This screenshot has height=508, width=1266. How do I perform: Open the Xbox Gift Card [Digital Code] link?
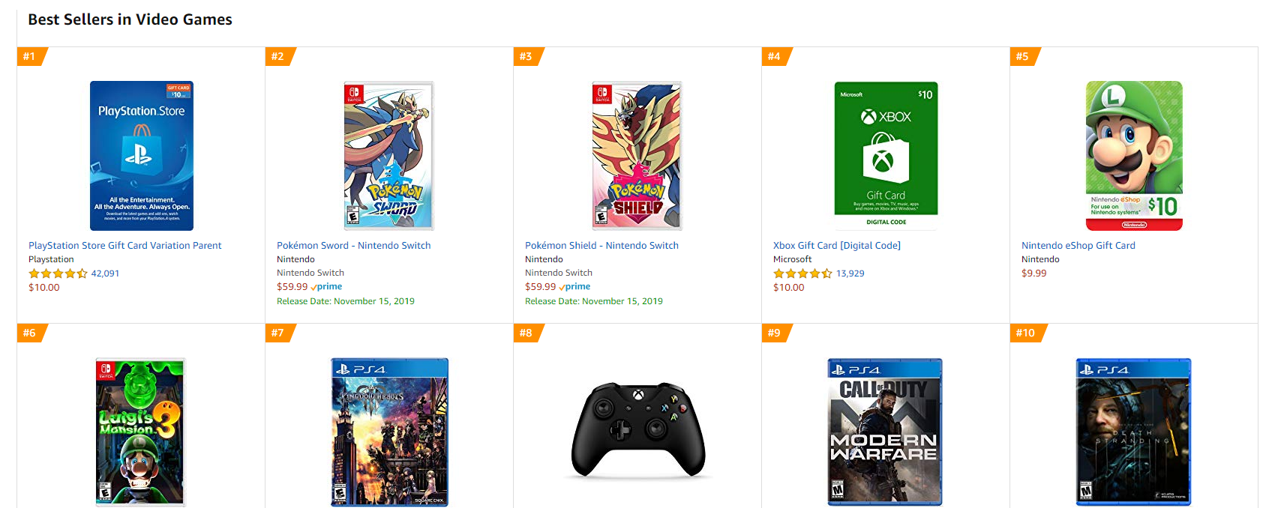[x=837, y=245]
